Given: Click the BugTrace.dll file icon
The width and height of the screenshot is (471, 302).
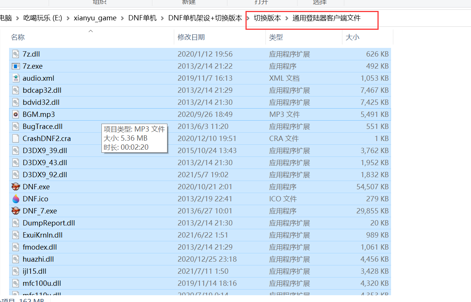Looking at the screenshot, I should tap(15, 126).
